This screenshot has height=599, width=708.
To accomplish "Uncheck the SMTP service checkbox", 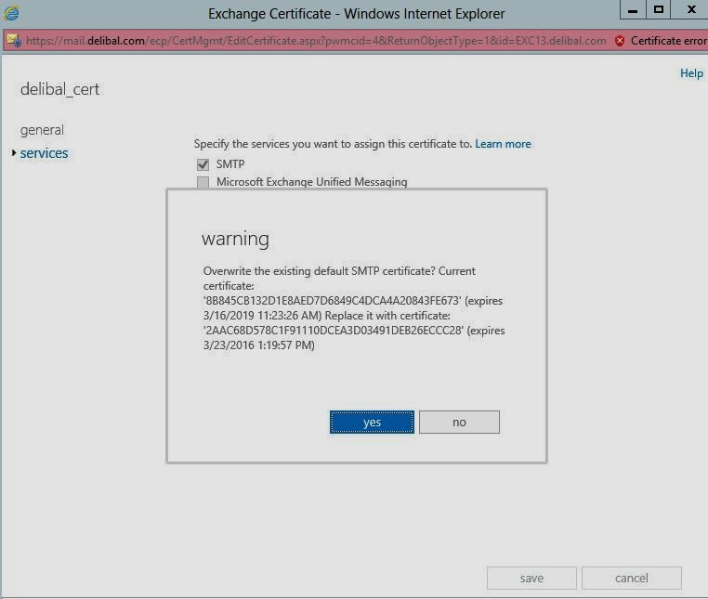I will (x=203, y=164).
